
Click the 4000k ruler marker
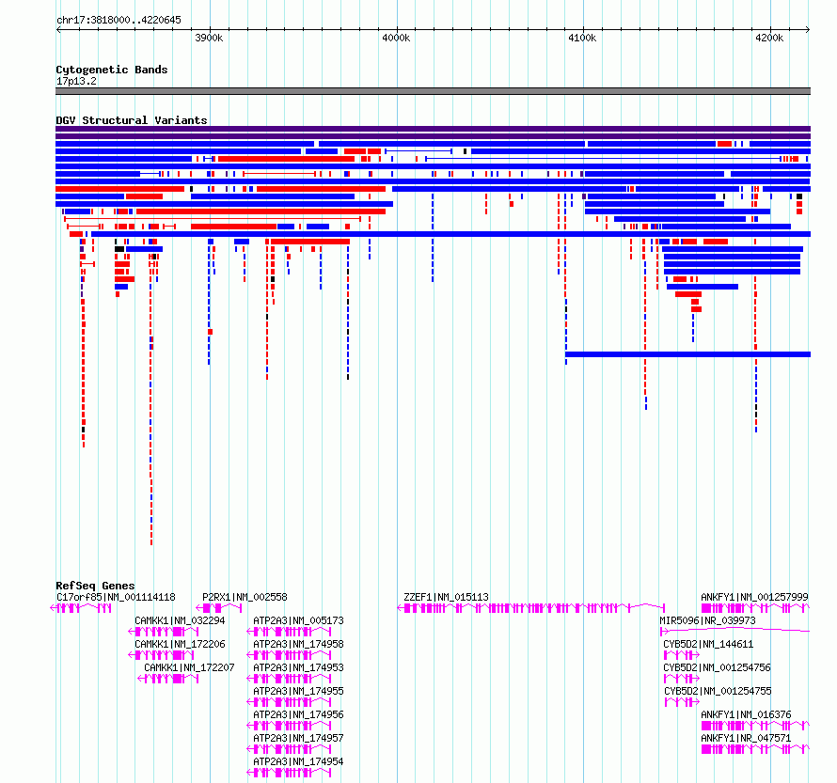click(396, 38)
